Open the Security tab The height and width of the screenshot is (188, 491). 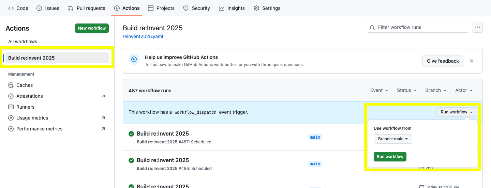pyautogui.click(x=196, y=8)
